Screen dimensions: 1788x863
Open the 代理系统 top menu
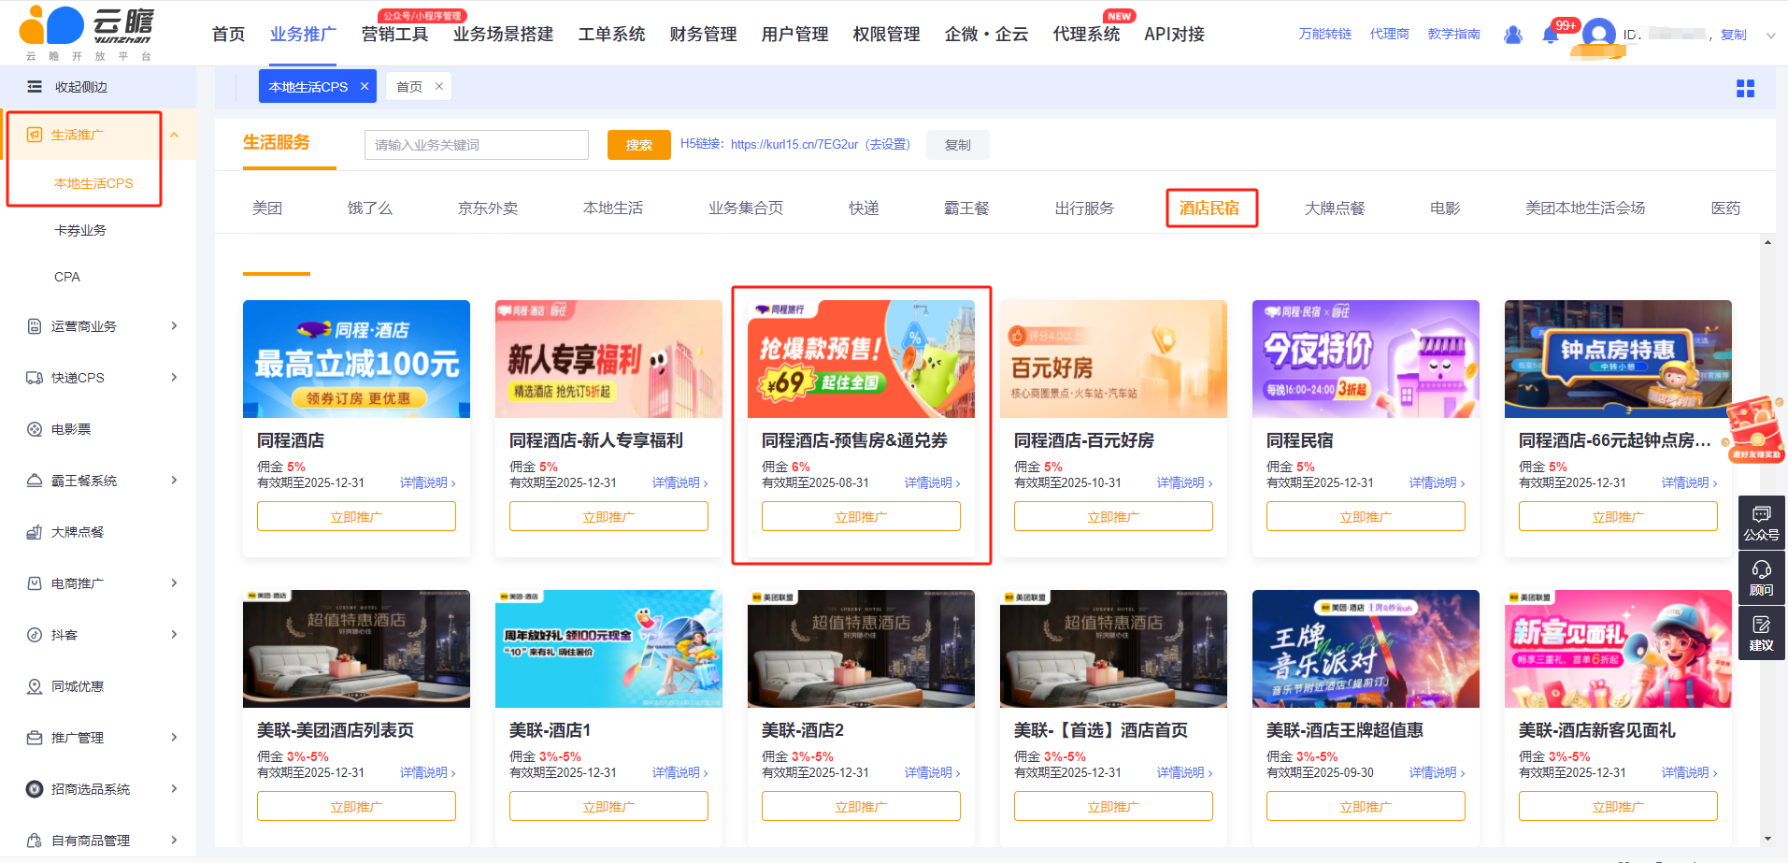click(x=1086, y=35)
